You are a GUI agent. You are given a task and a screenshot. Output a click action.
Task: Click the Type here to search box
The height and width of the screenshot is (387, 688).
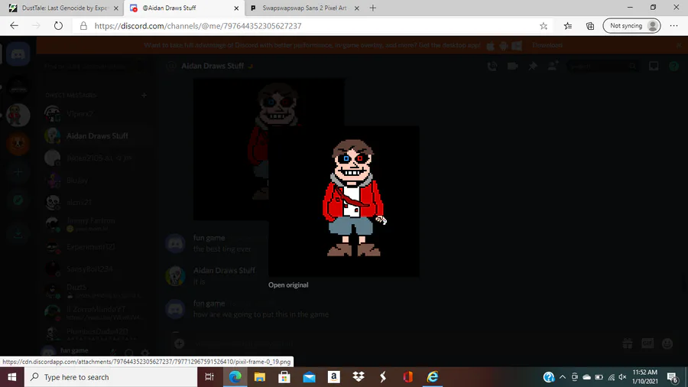click(x=111, y=377)
